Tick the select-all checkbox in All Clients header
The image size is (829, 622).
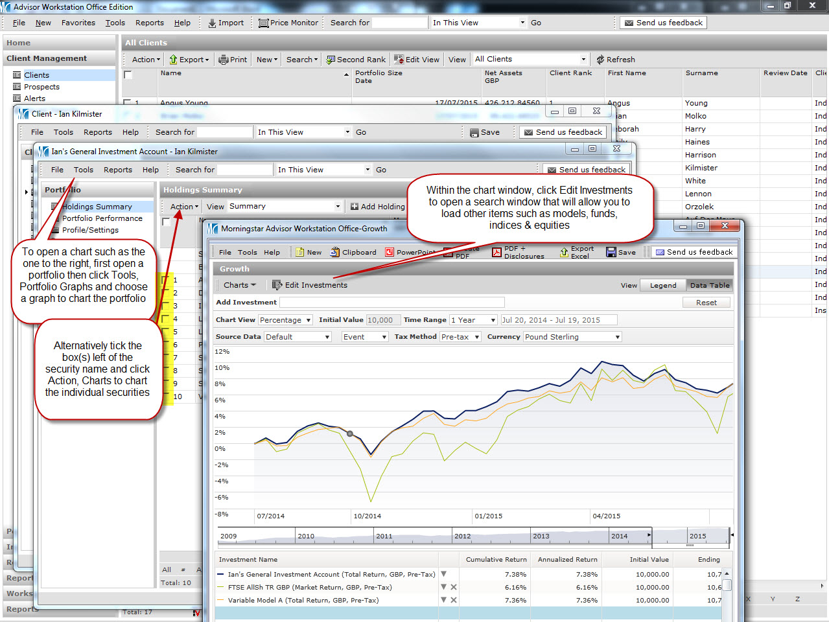(x=128, y=75)
